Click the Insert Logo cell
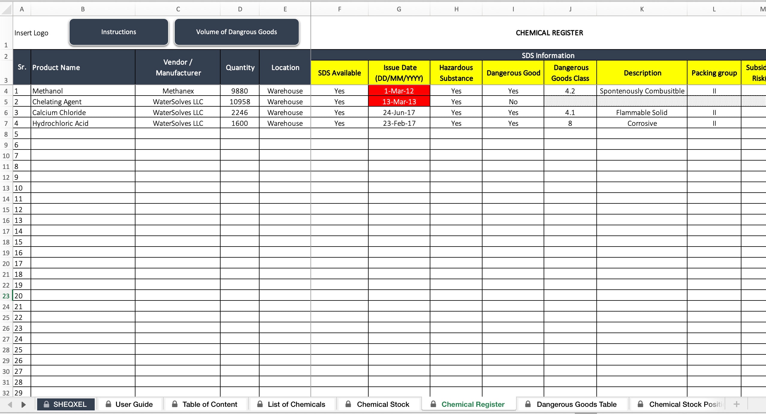 (31, 33)
